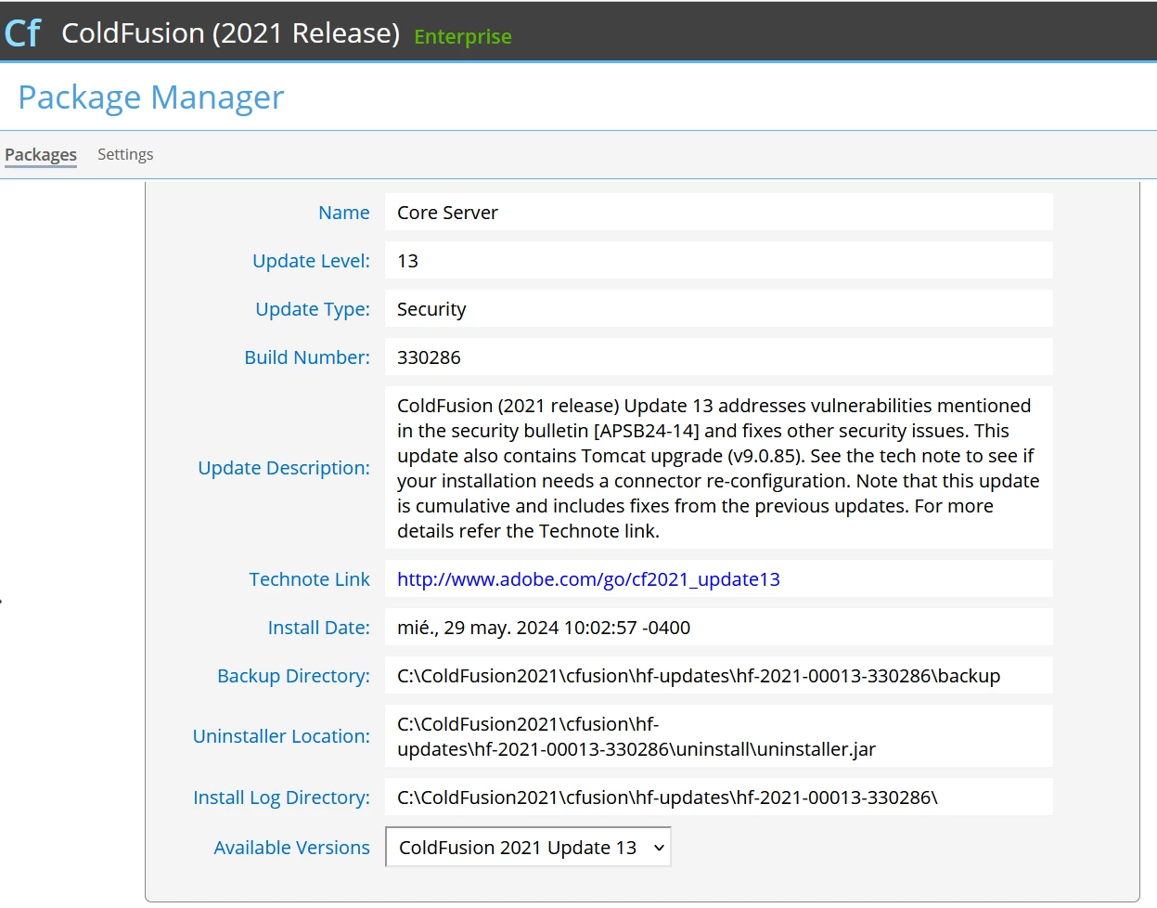
Task: Click the Update Level label
Action: pos(311,261)
